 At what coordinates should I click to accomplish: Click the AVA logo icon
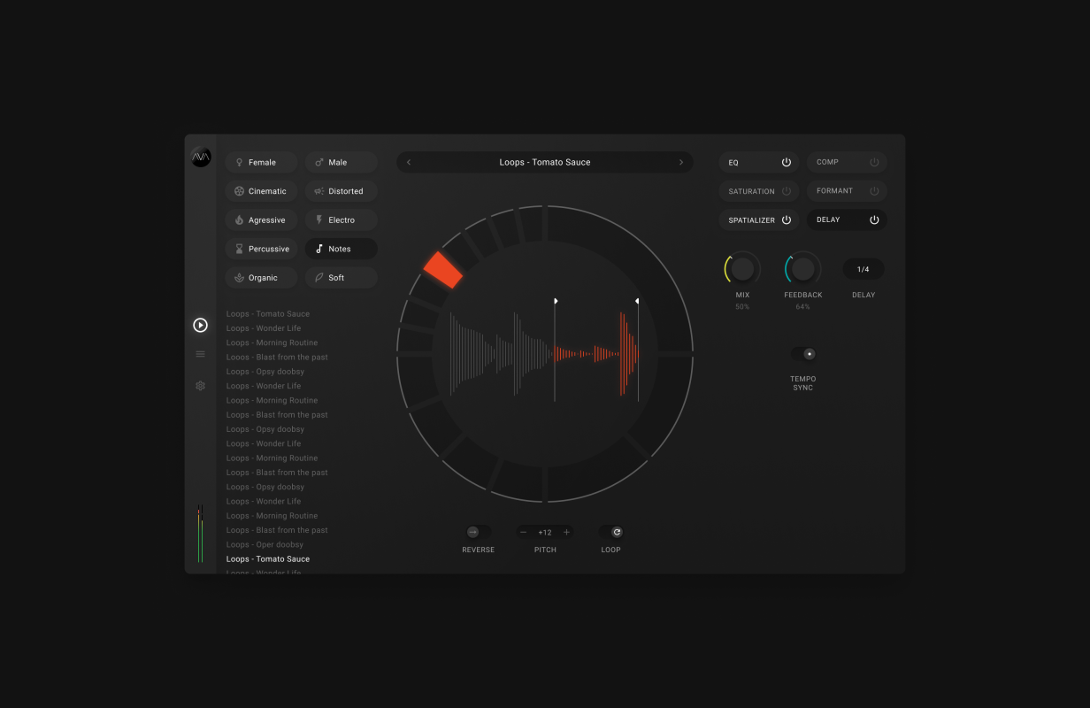(201, 158)
